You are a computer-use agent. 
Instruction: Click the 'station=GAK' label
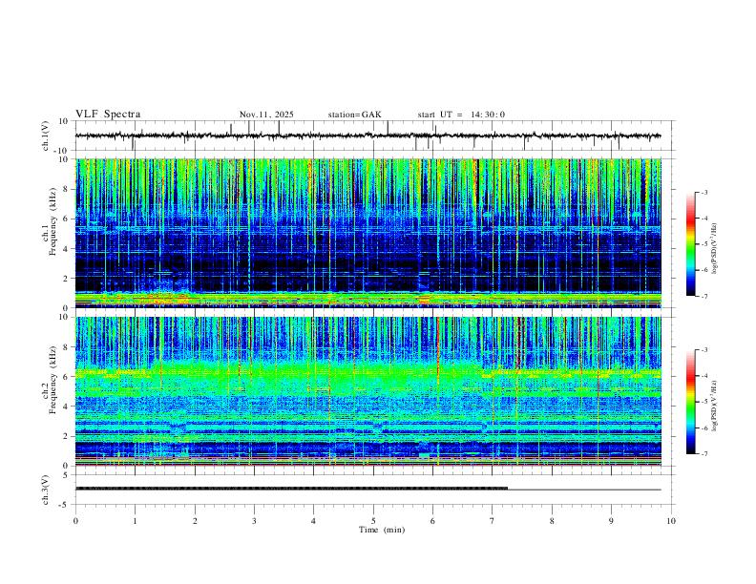354,115
